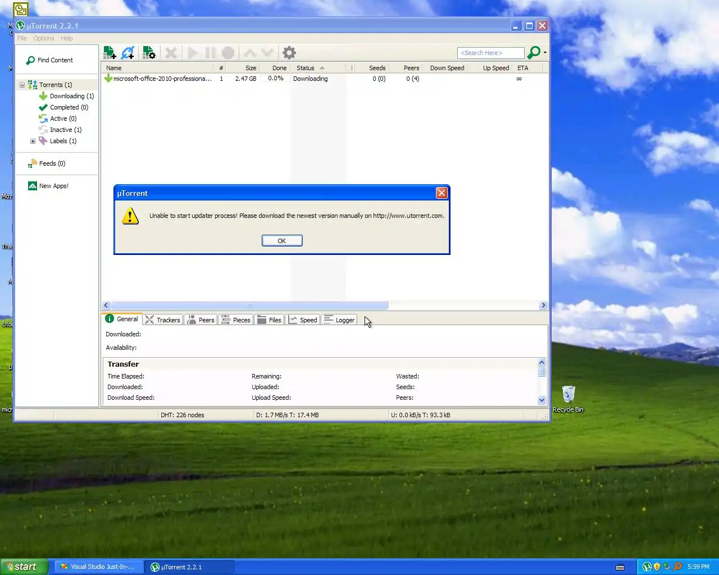Image resolution: width=719 pixels, height=575 pixels.
Task: Open the grayed Options menu
Action: (x=43, y=38)
